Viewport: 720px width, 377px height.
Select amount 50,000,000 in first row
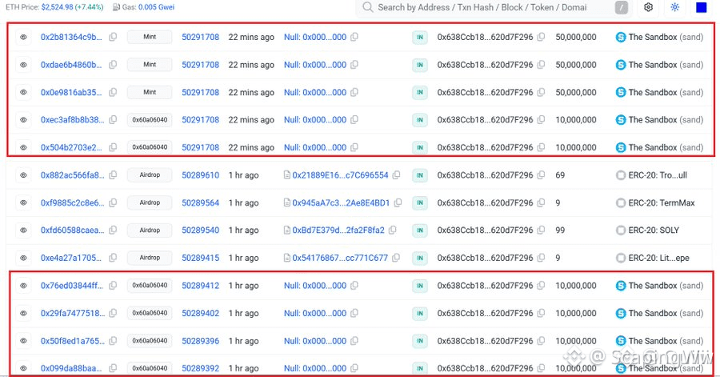pos(576,37)
